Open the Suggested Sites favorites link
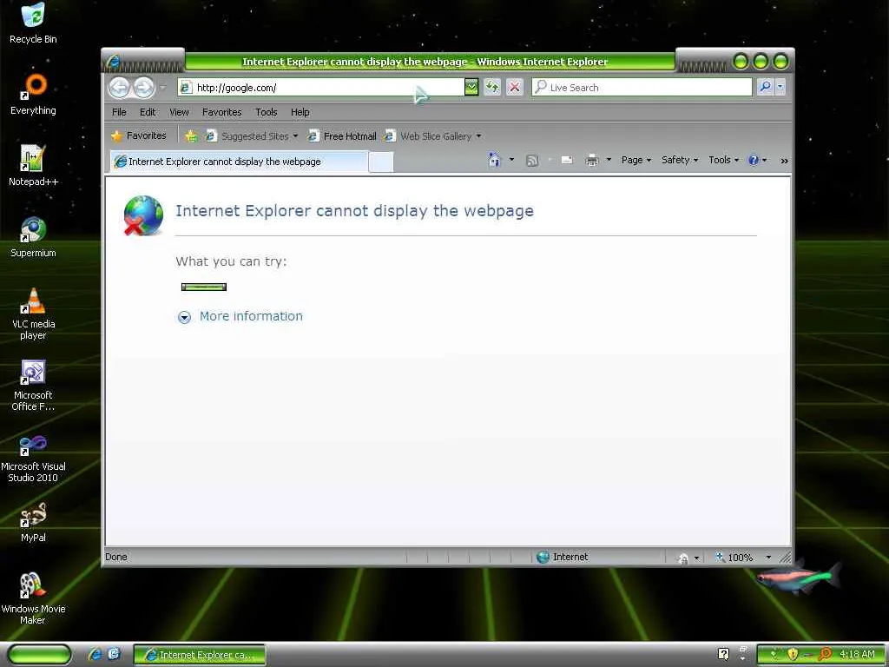 251,136
